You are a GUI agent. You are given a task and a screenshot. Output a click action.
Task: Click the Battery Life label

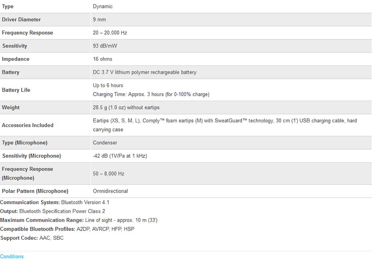(16, 90)
